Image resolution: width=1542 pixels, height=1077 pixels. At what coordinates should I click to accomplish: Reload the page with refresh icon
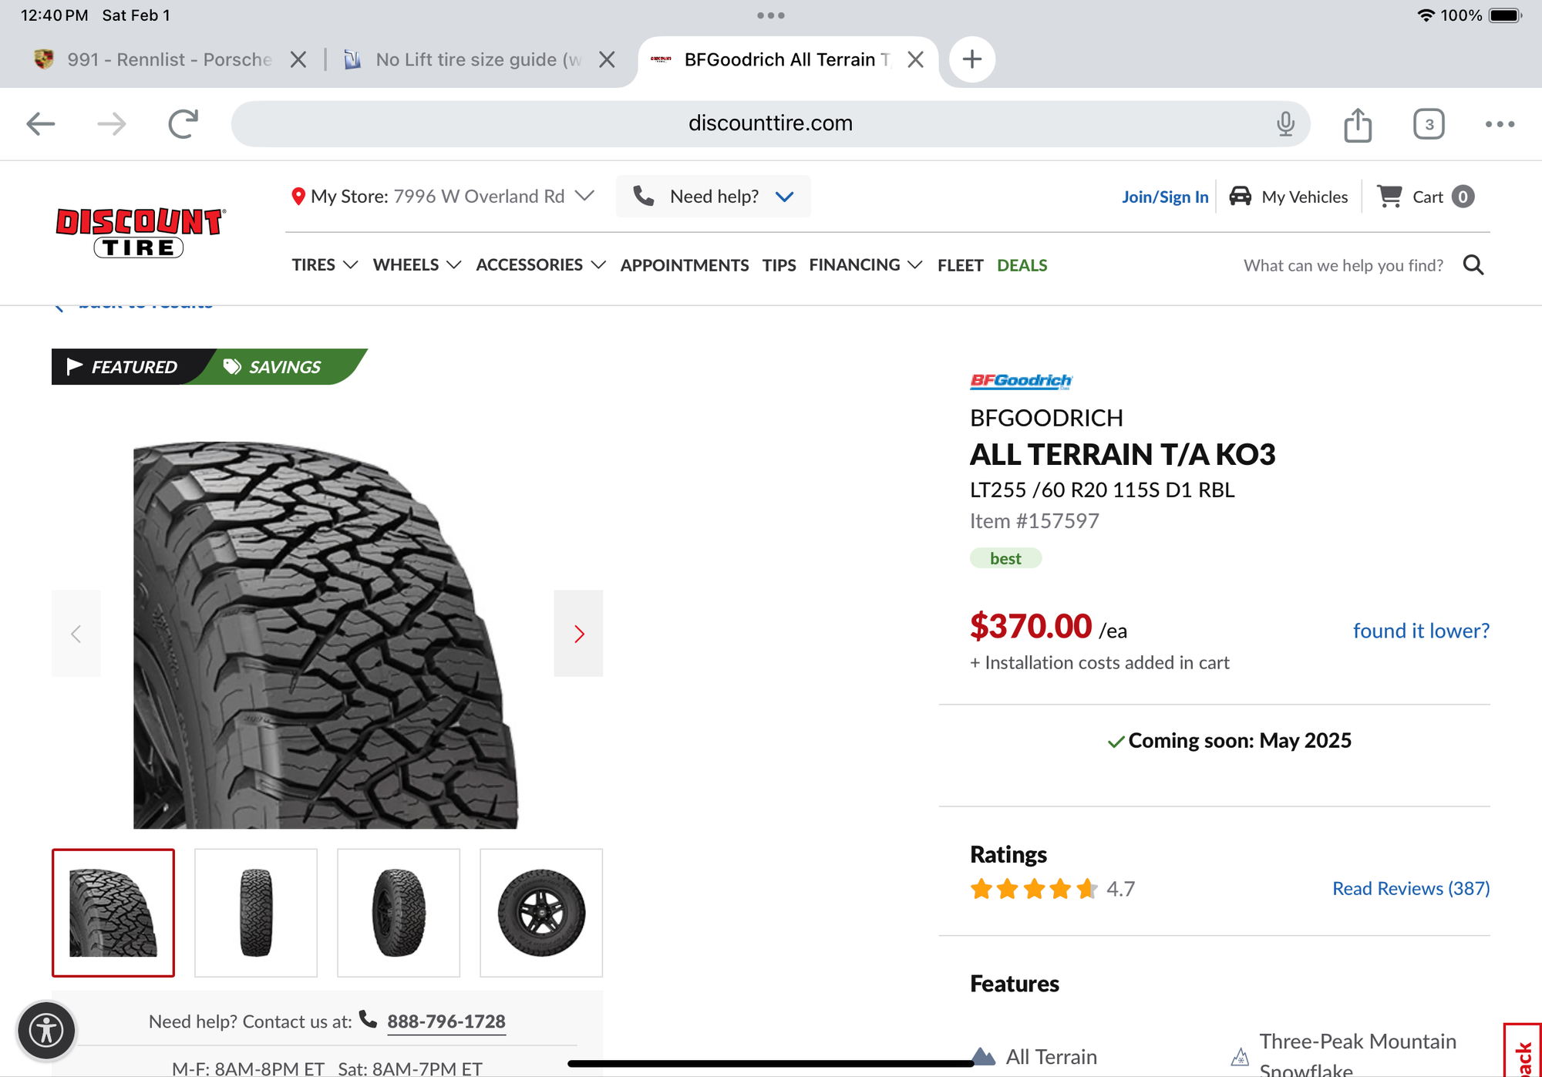tap(183, 123)
